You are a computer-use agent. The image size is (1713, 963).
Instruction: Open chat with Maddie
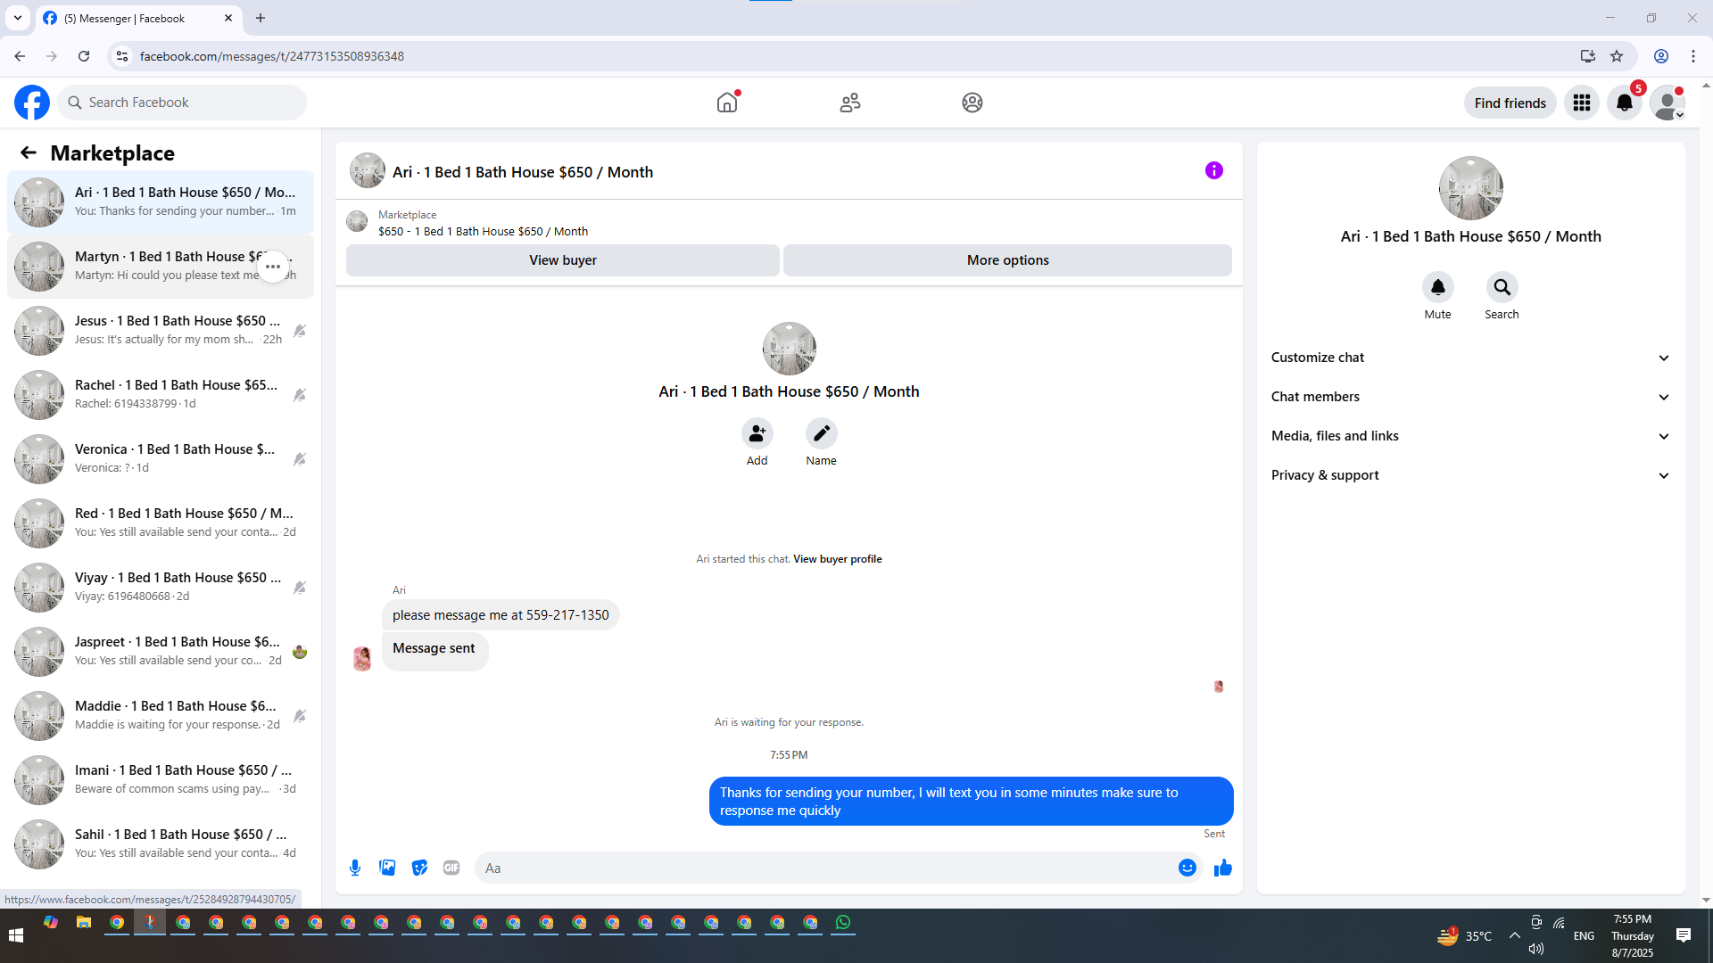(x=161, y=716)
